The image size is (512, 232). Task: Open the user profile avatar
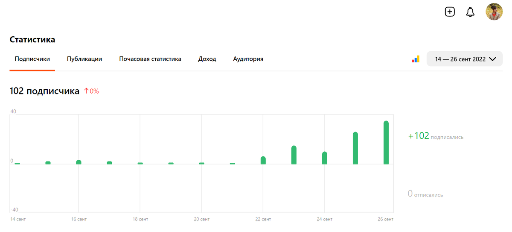click(x=494, y=12)
